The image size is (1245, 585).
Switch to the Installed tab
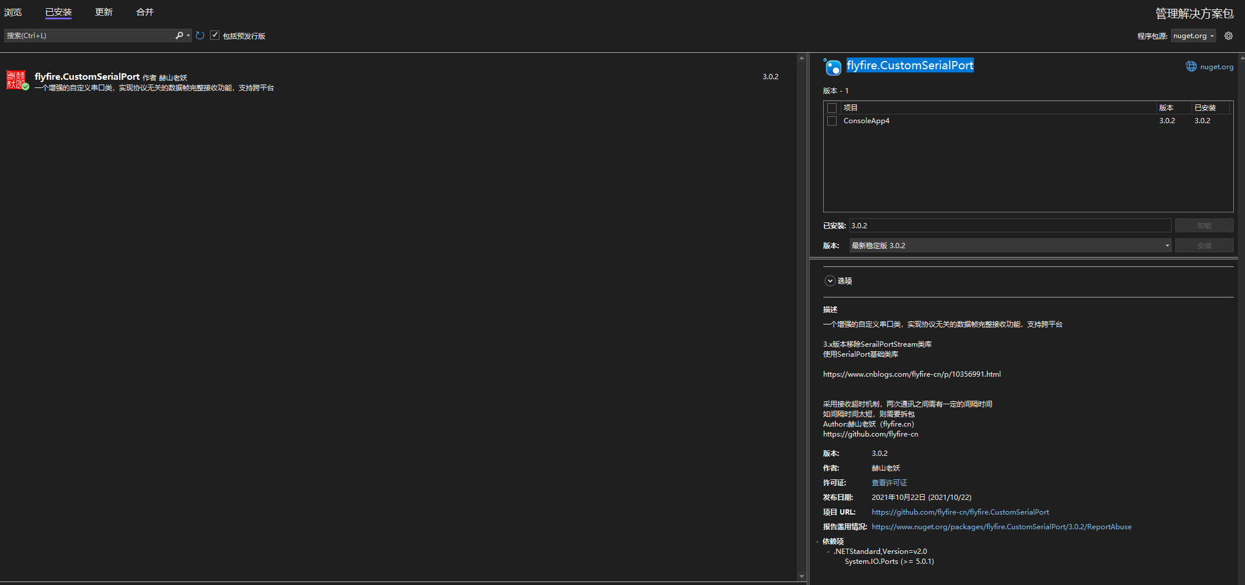click(x=58, y=12)
